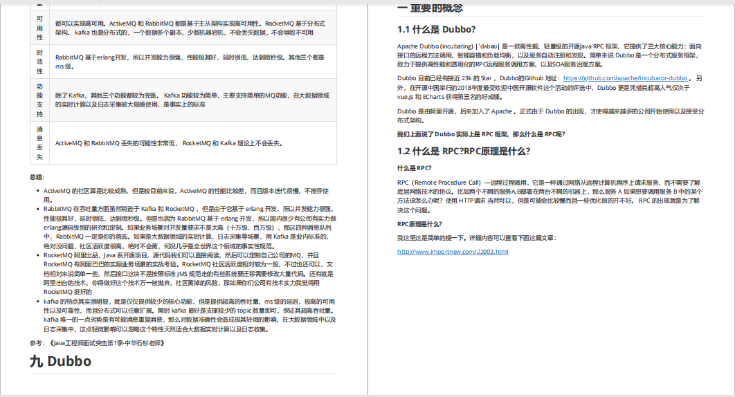Open the importnew.com/22003.html link

pyautogui.click(x=453, y=252)
